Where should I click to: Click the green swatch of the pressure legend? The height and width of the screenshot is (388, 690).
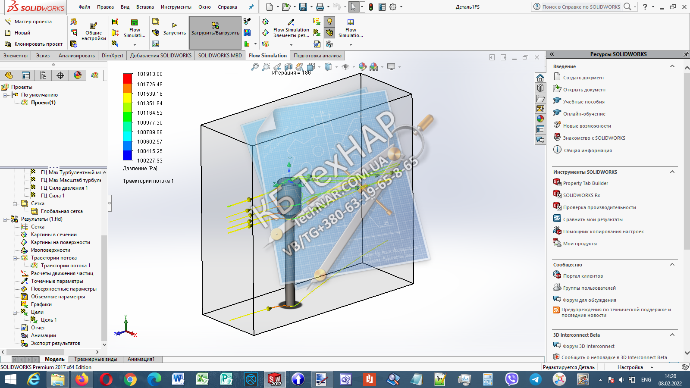point(128,116)
